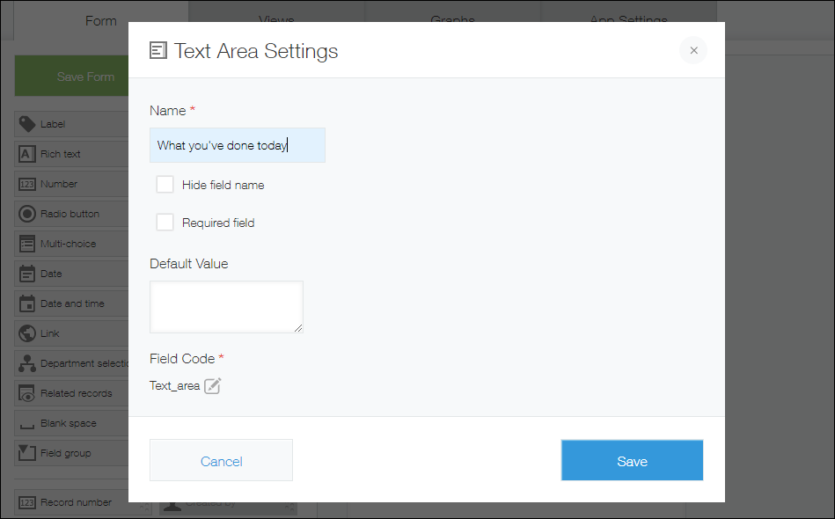Open the App Settings tab
The height and width of the screenshot is (519, 835).
click(x=629, y=19)
